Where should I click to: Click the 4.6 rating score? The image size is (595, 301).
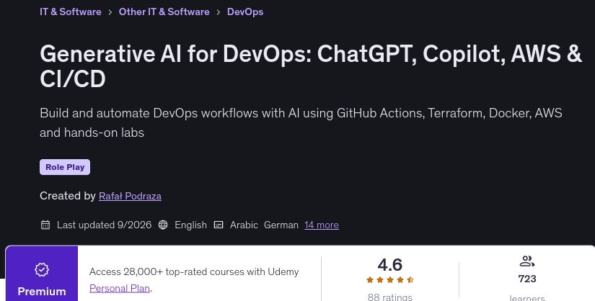pos(390,264)
